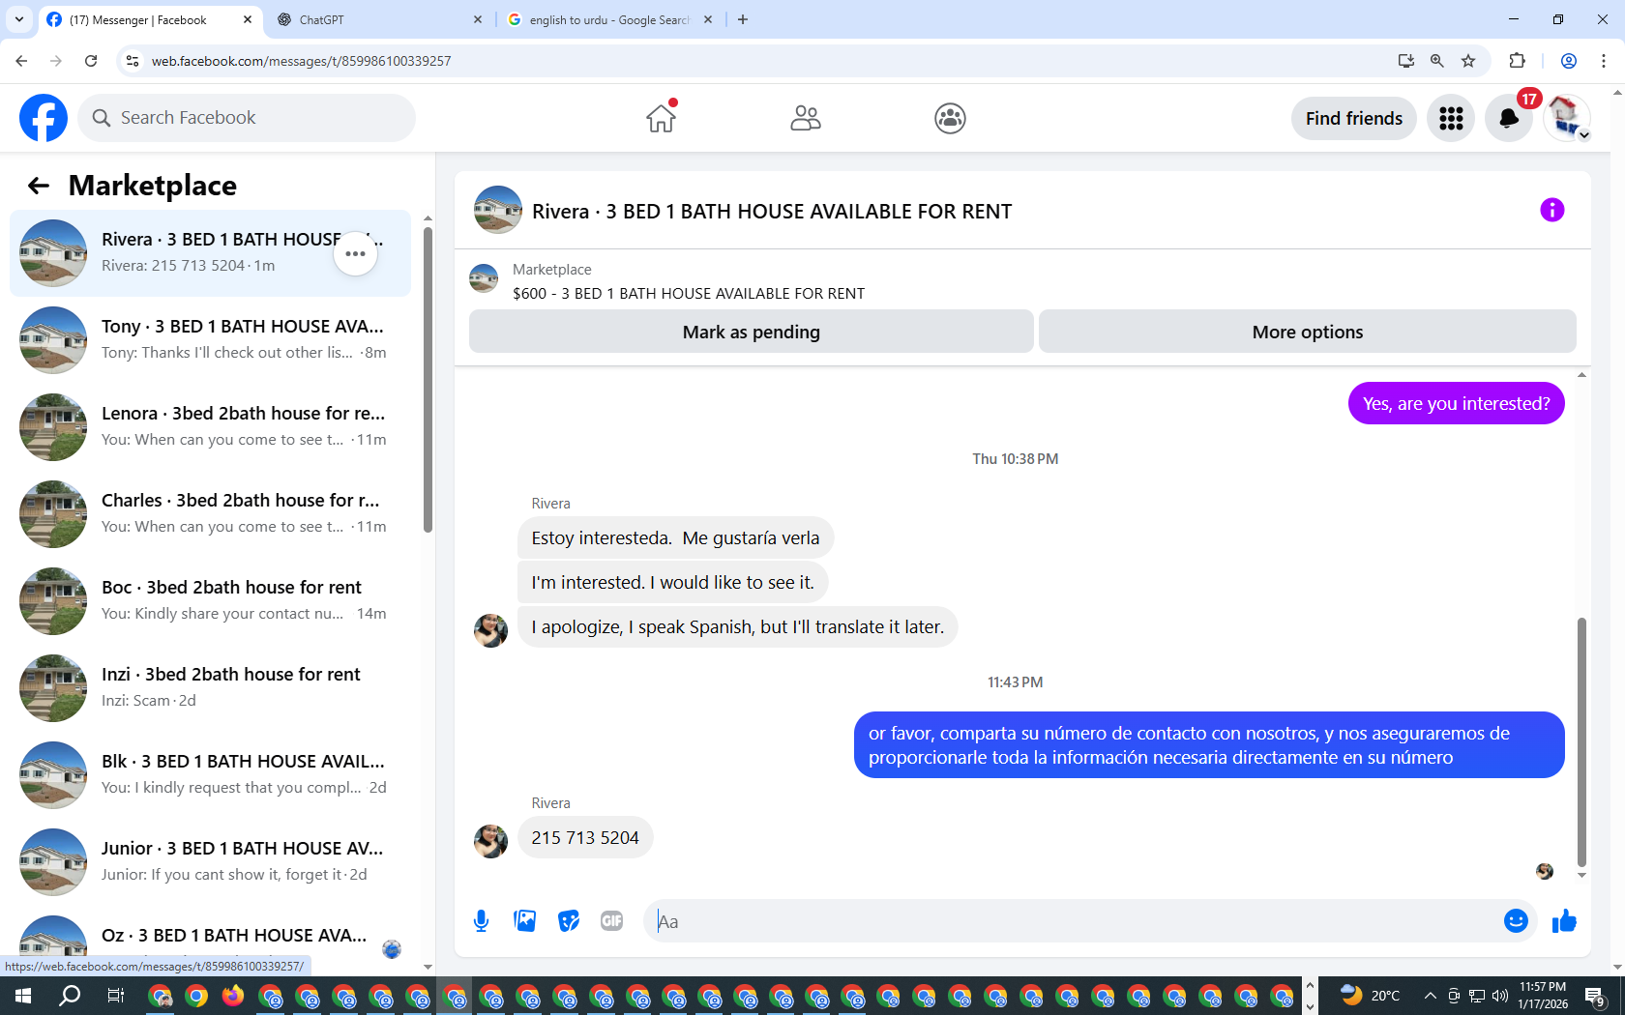
Task: Go back from Marketplace with arrow
Action: [x=39, y=186]
